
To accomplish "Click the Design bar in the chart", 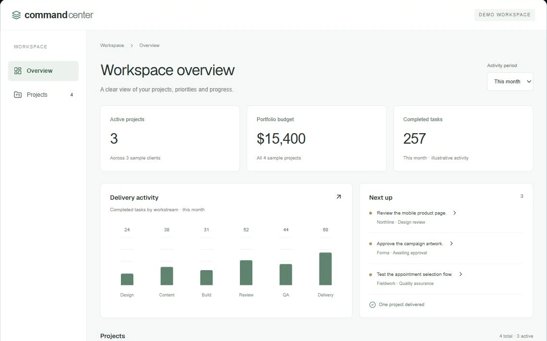I will [127, 279].
